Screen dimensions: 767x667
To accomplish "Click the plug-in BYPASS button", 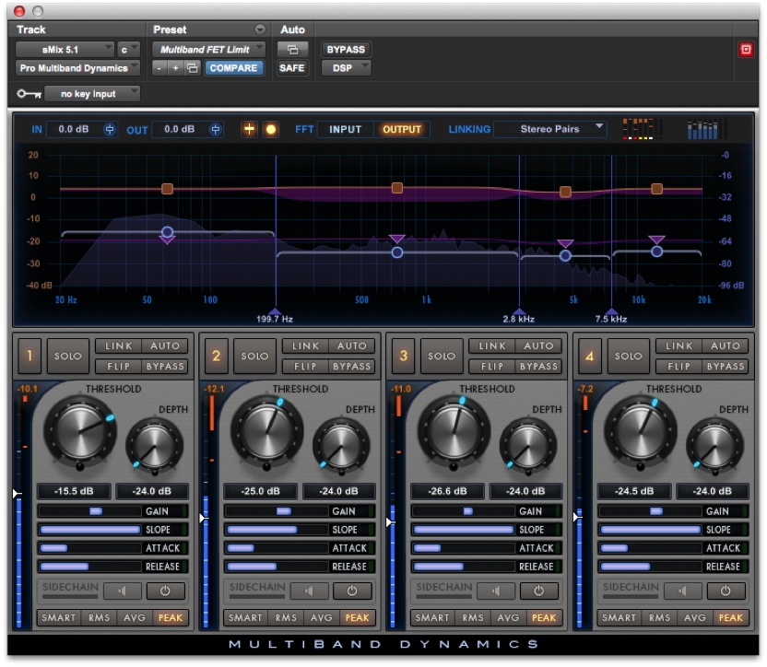I will click(346, 50).
